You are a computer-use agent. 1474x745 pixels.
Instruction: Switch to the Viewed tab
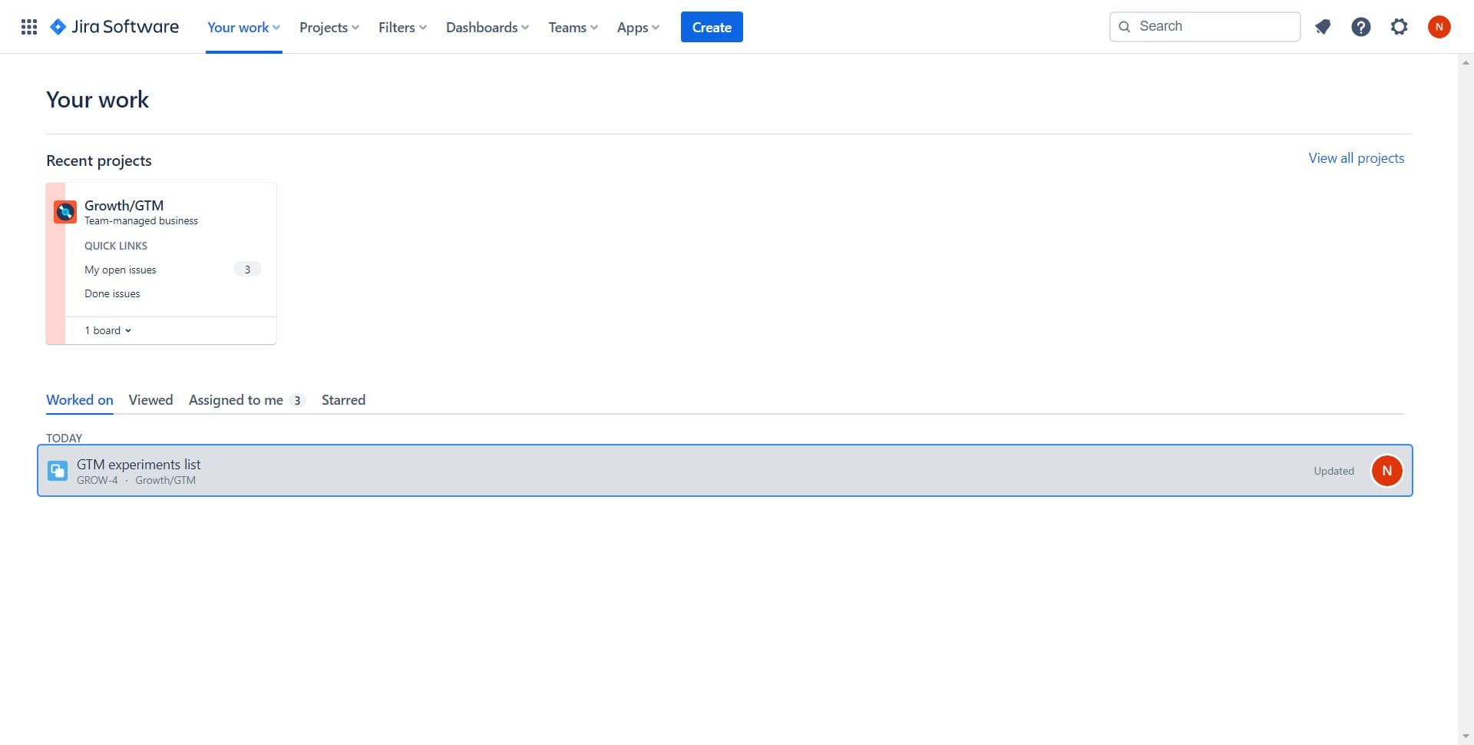click(150, 399)
